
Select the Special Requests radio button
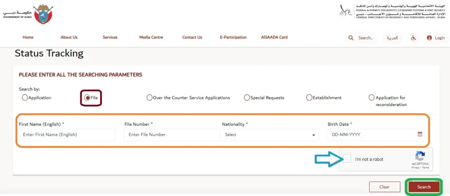[x=247, y=98]
